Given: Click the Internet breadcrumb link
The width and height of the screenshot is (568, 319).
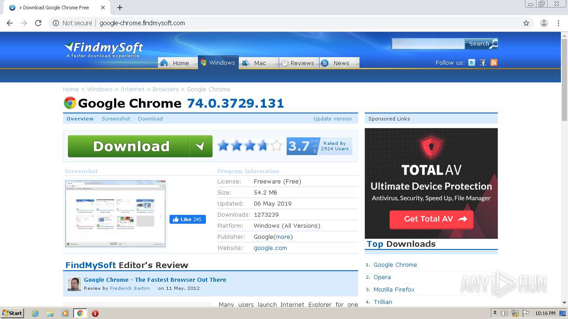Looking at the screenshot, I should click(133, 89).
